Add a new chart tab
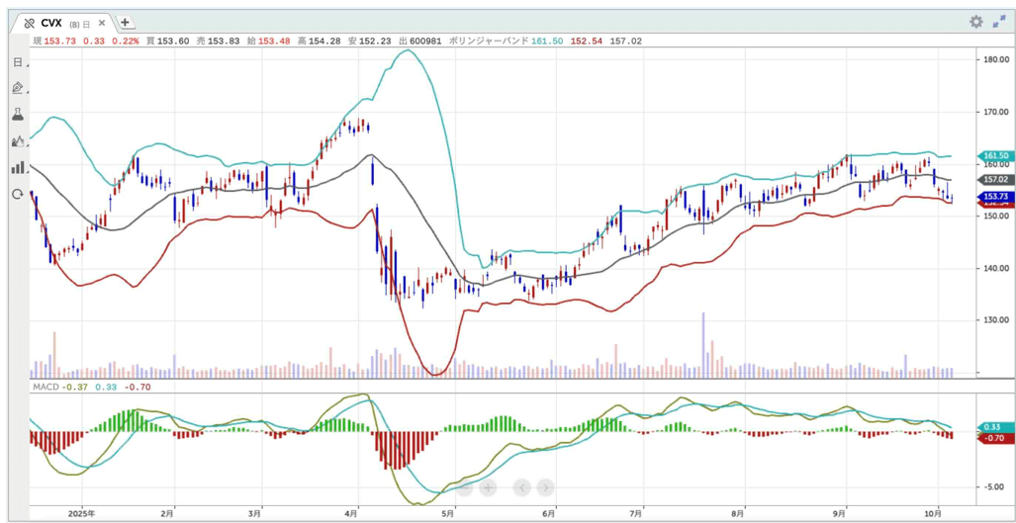The height and width of the screenshot is (523, 1016). [x=126, y=23]
